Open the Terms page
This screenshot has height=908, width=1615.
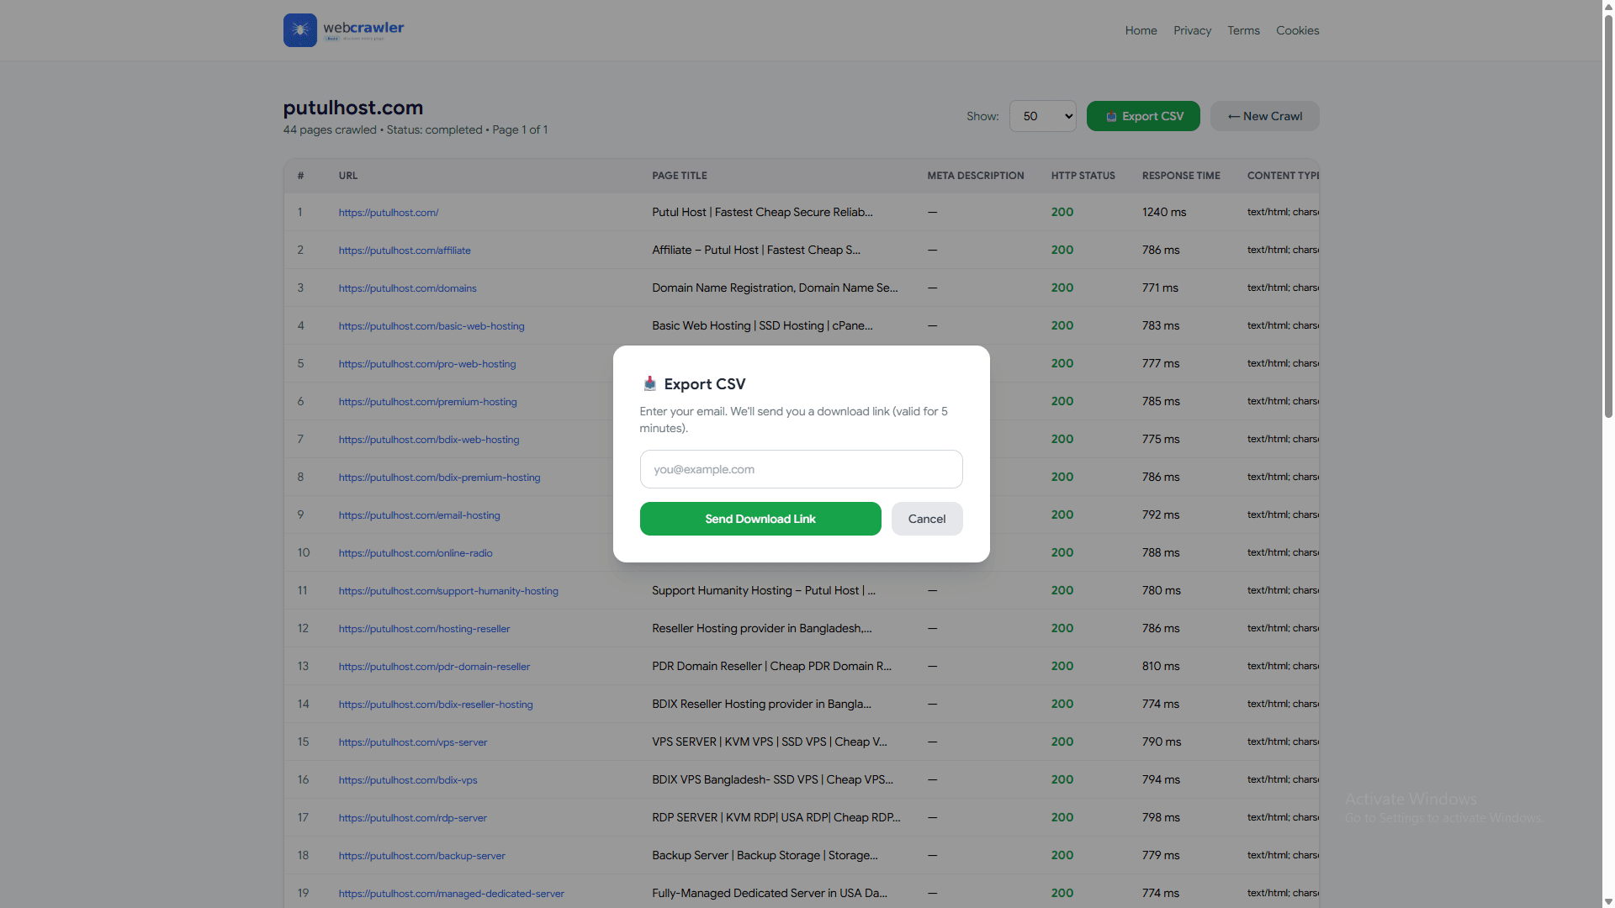coord(1243,30)
